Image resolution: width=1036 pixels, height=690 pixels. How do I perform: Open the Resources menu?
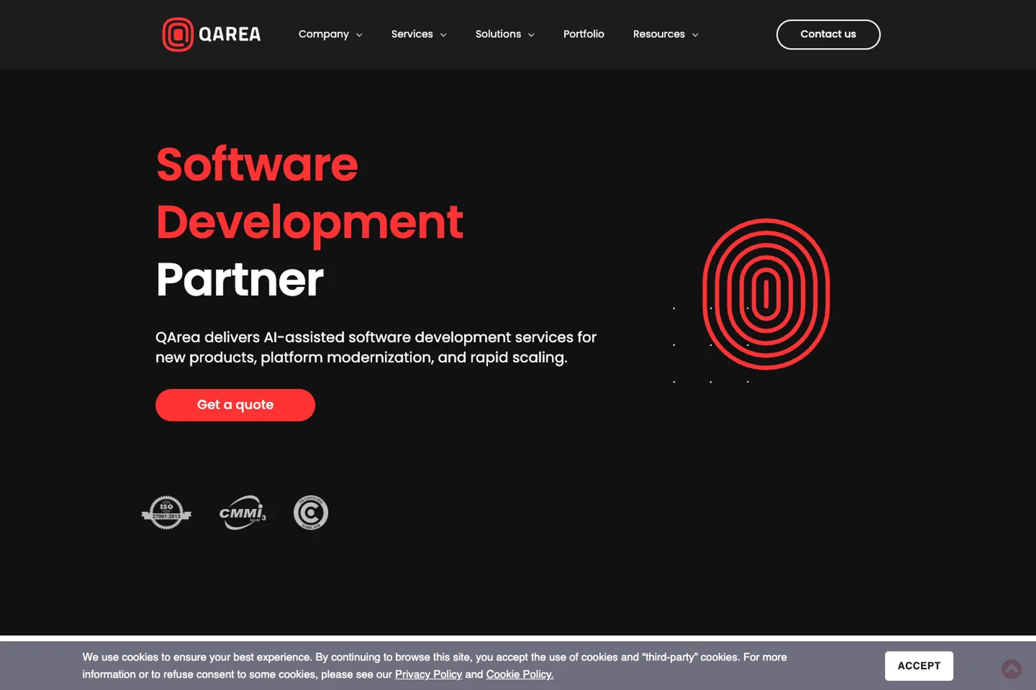pos(659,34)
